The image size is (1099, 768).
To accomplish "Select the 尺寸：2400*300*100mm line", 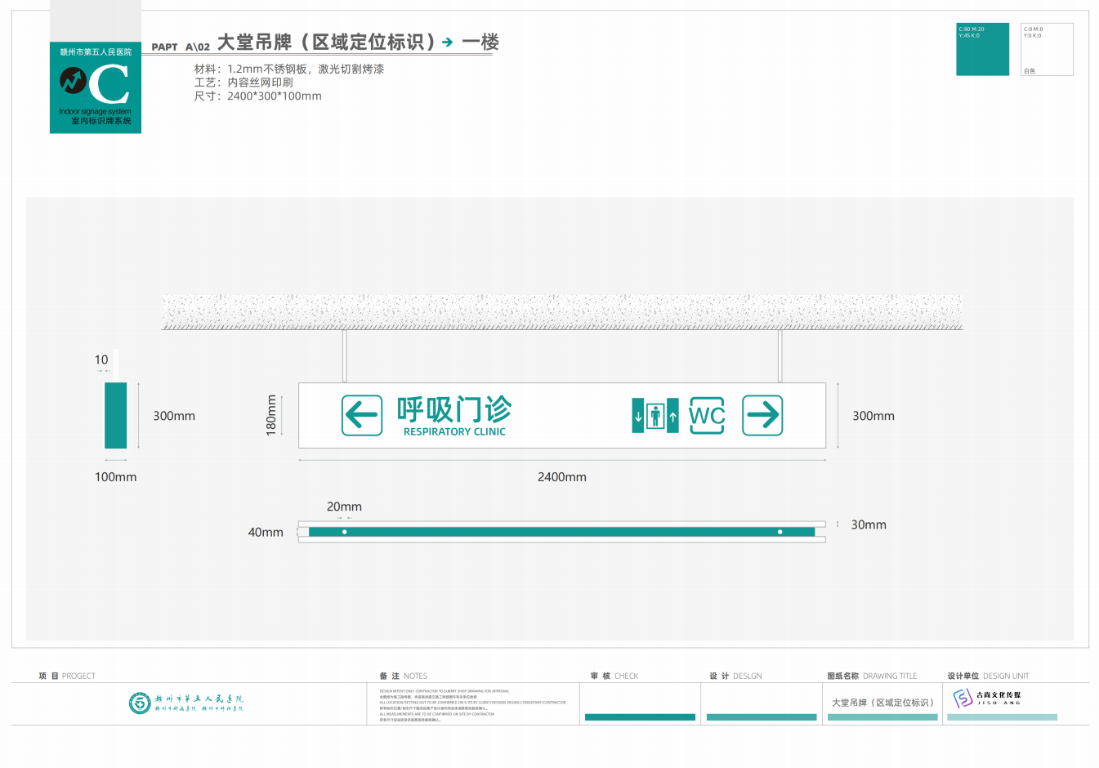I will (258, 96).
